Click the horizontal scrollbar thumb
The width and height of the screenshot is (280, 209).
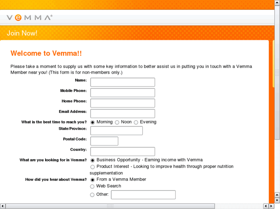tap(110, 206)
